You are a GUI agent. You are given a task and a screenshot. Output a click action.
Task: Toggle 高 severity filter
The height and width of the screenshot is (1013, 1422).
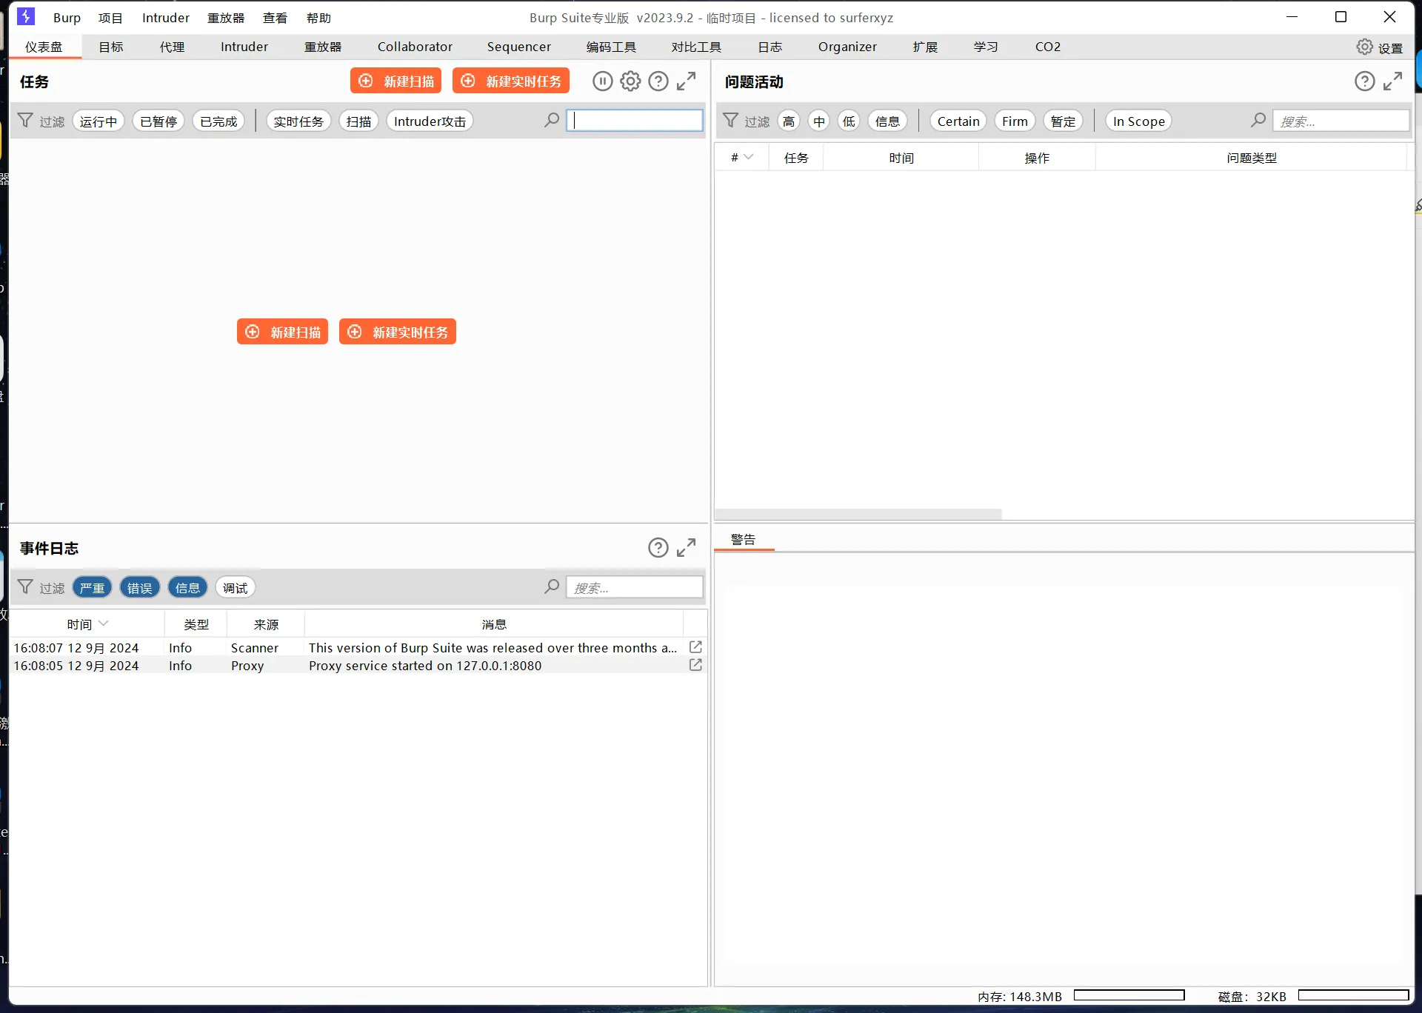pyautogui.click(x=789, y=121)
